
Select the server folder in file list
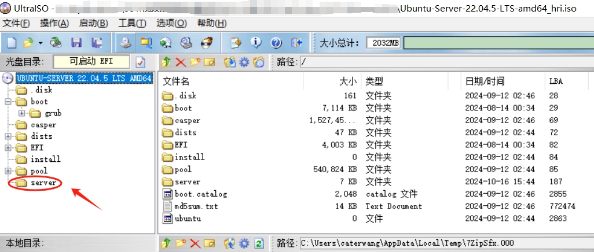[188, 182]
